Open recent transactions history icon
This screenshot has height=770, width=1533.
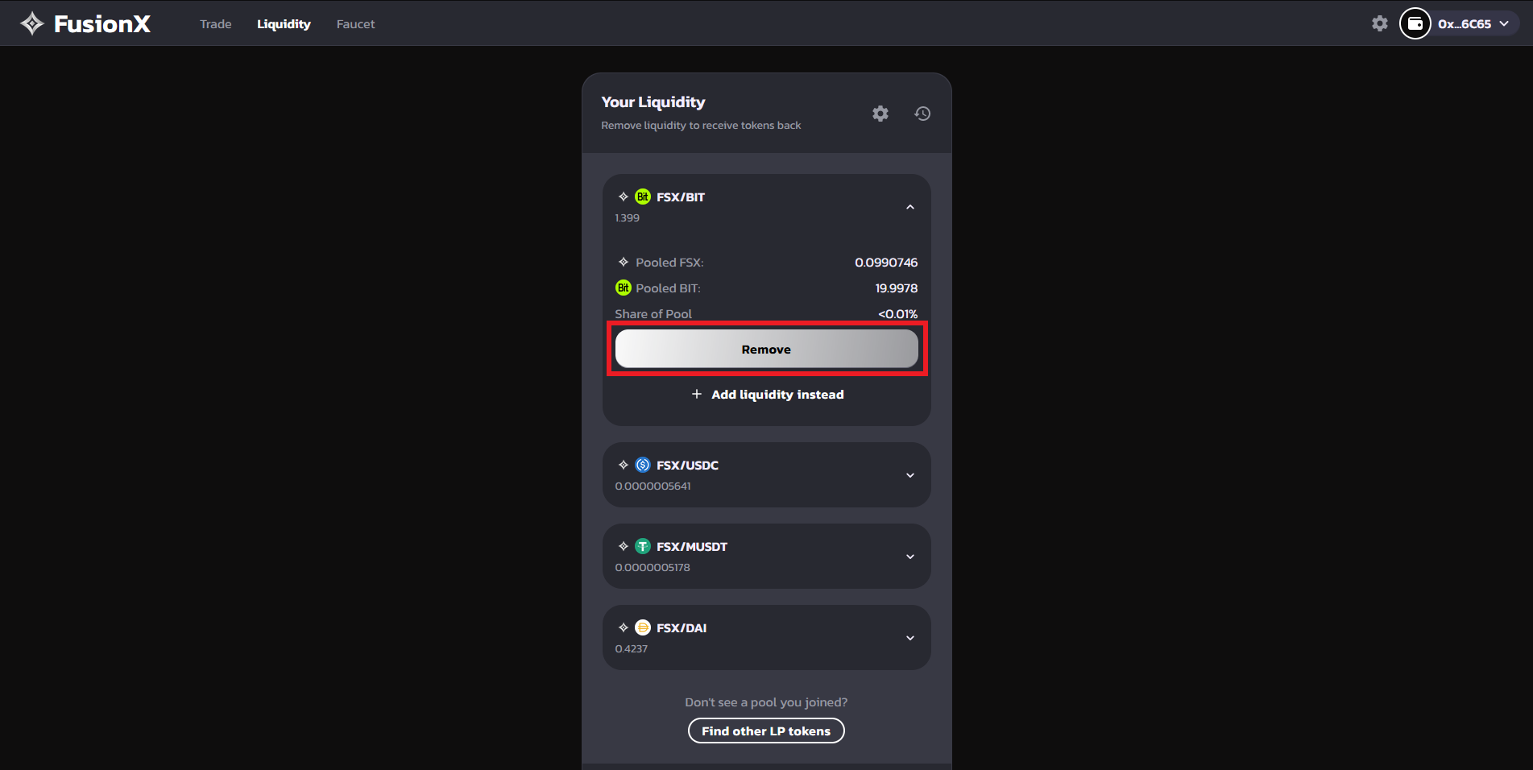click(x=922, y=114)
